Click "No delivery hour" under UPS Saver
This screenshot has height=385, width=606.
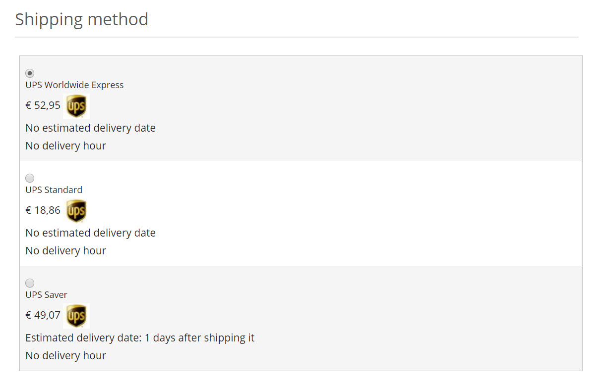point(65,356)
